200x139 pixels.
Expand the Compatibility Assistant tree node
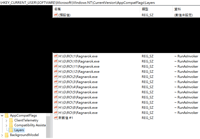click(x=7, y=125)
